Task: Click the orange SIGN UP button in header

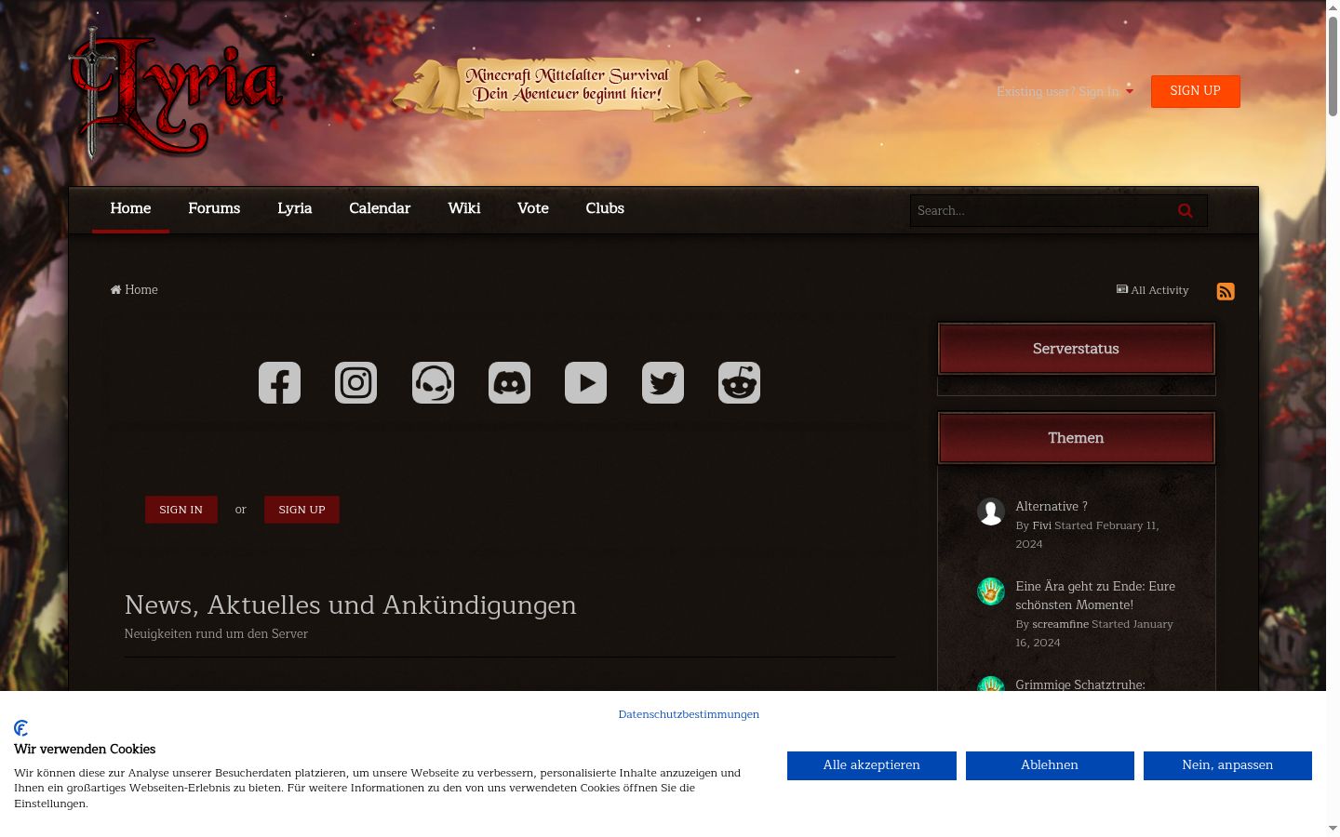Action: point(1195,91)
